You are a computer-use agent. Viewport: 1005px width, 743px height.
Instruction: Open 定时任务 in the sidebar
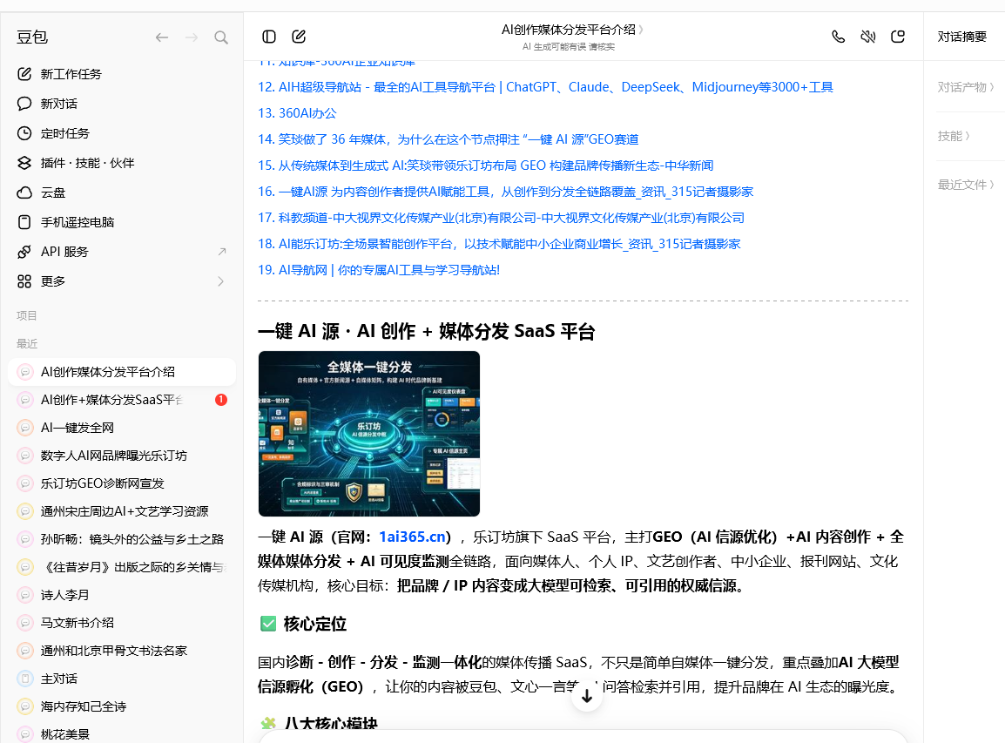coord(122,132)
